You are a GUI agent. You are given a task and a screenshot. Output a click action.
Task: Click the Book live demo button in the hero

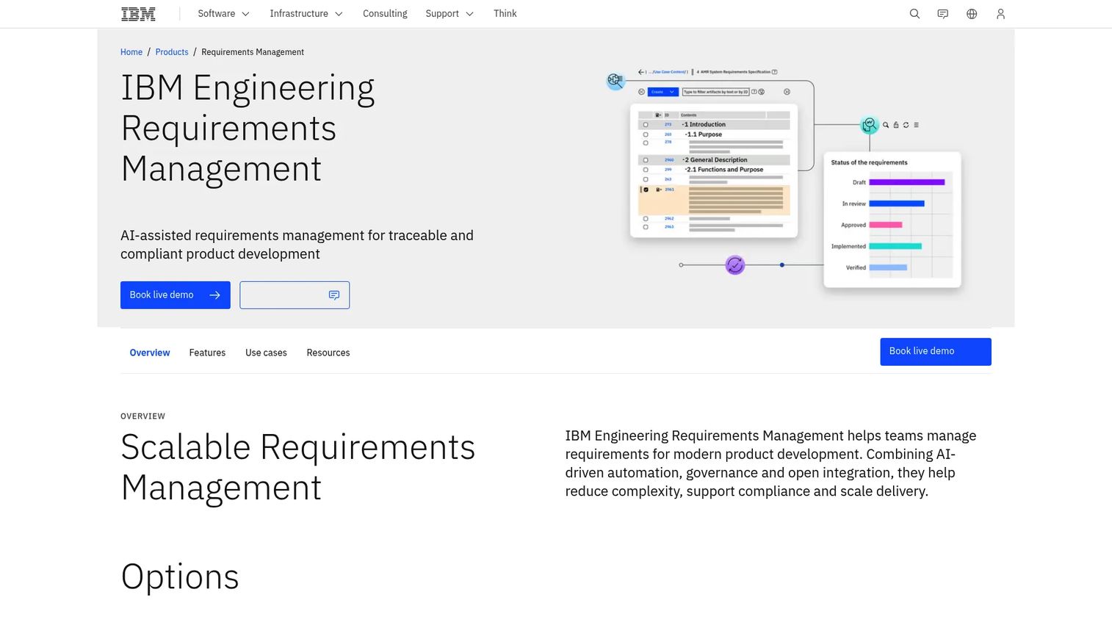click(176, 295)
